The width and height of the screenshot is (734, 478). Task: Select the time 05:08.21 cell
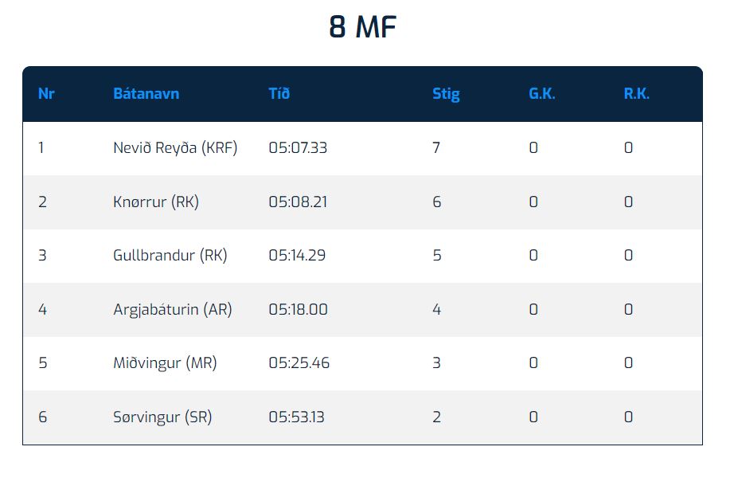click(298, 202)
